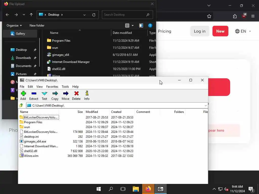Show hidden system tray icons
The image size is (259, 194).
(x=214, y=189)
